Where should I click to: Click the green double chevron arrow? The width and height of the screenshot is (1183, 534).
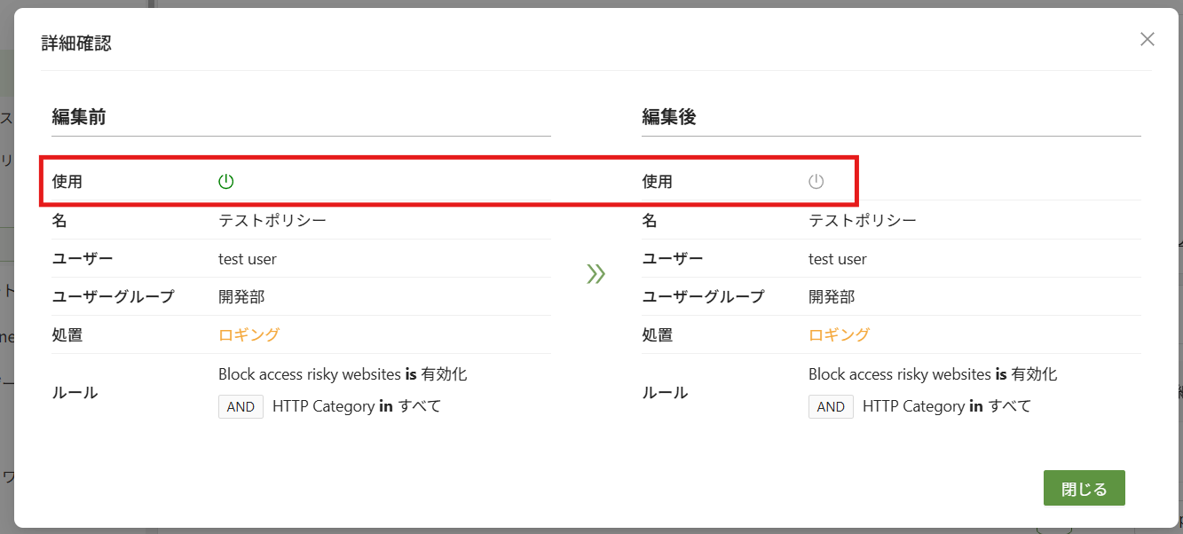tap(595, 273)
